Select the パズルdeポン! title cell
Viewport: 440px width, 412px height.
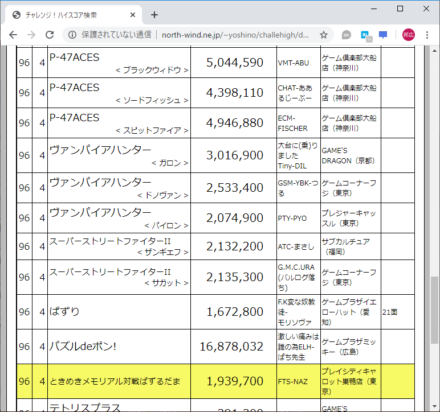119,347
